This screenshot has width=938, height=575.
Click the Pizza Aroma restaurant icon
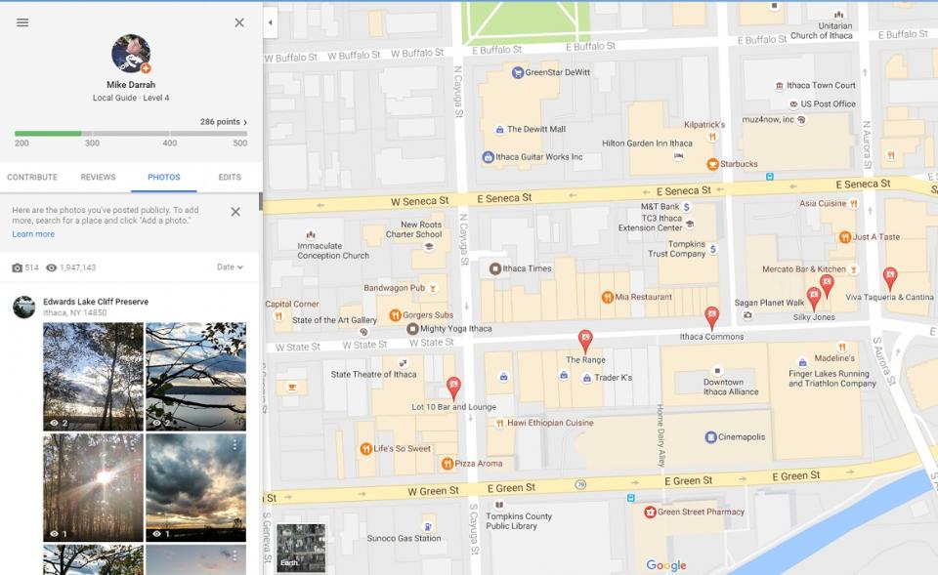[448, 464]
